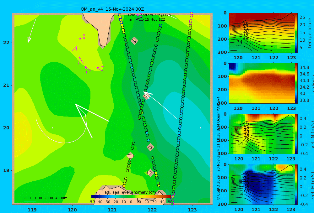Select the island marker near 19.3N 121.5E
This screenshot has height=213, width=314.
pos(130,155)
